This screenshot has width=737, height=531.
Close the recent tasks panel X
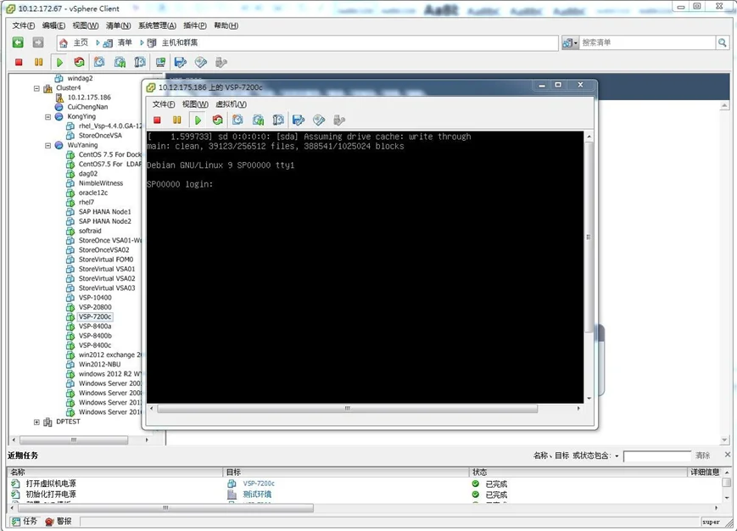coord(728,455)
